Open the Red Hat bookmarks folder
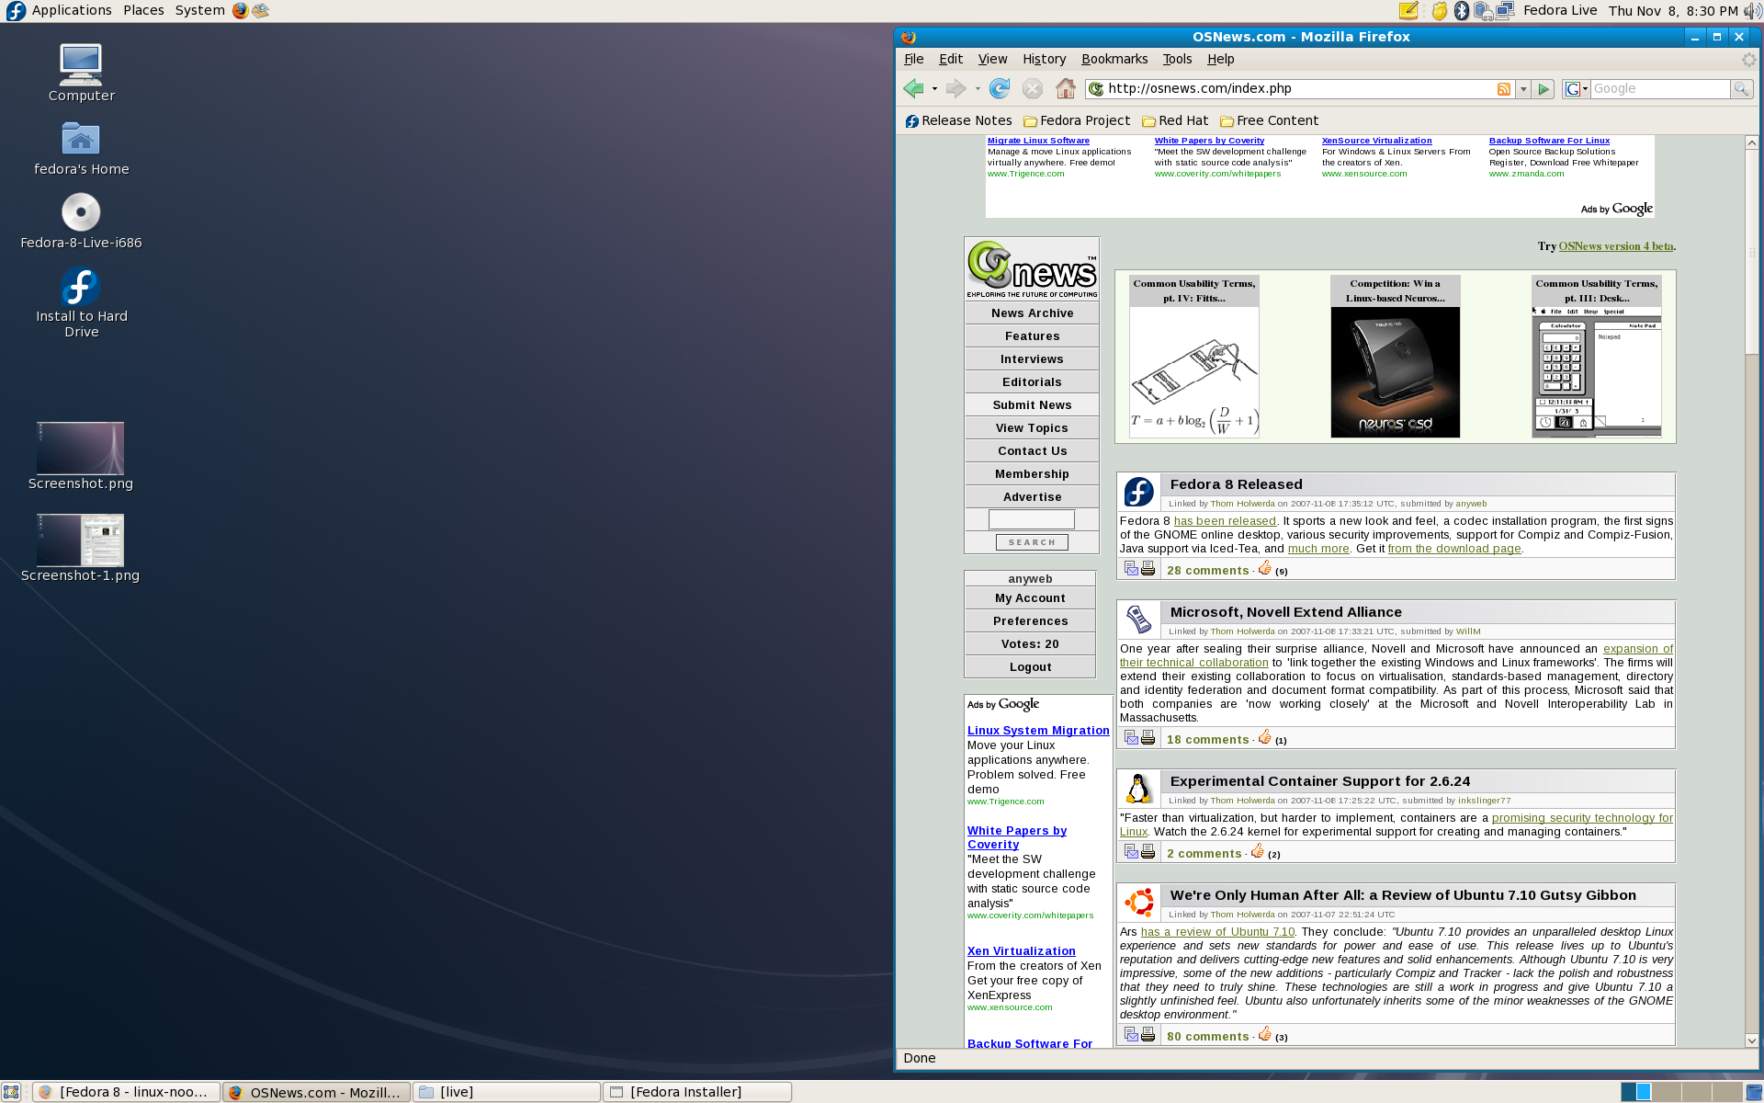 point(1175,120)
